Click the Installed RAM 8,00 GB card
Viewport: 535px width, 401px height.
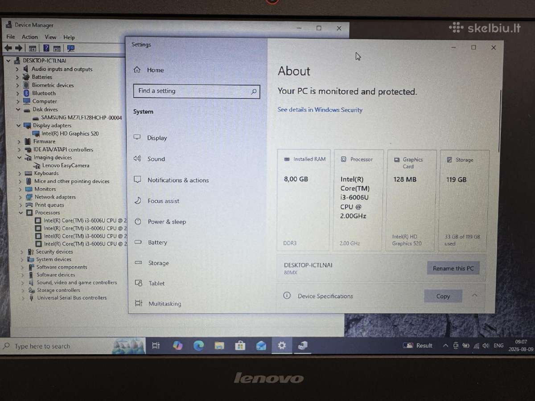tap(304, 200)
